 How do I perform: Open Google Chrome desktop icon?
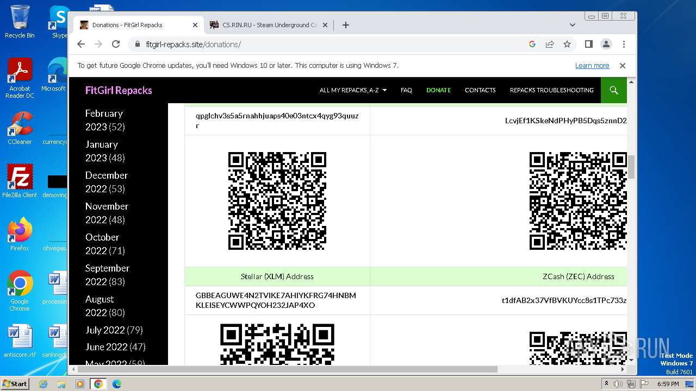20,291
